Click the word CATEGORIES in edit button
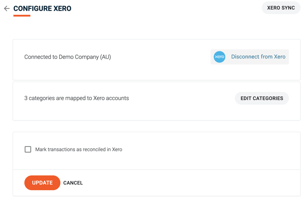308x205 pixels. point(268,98)
